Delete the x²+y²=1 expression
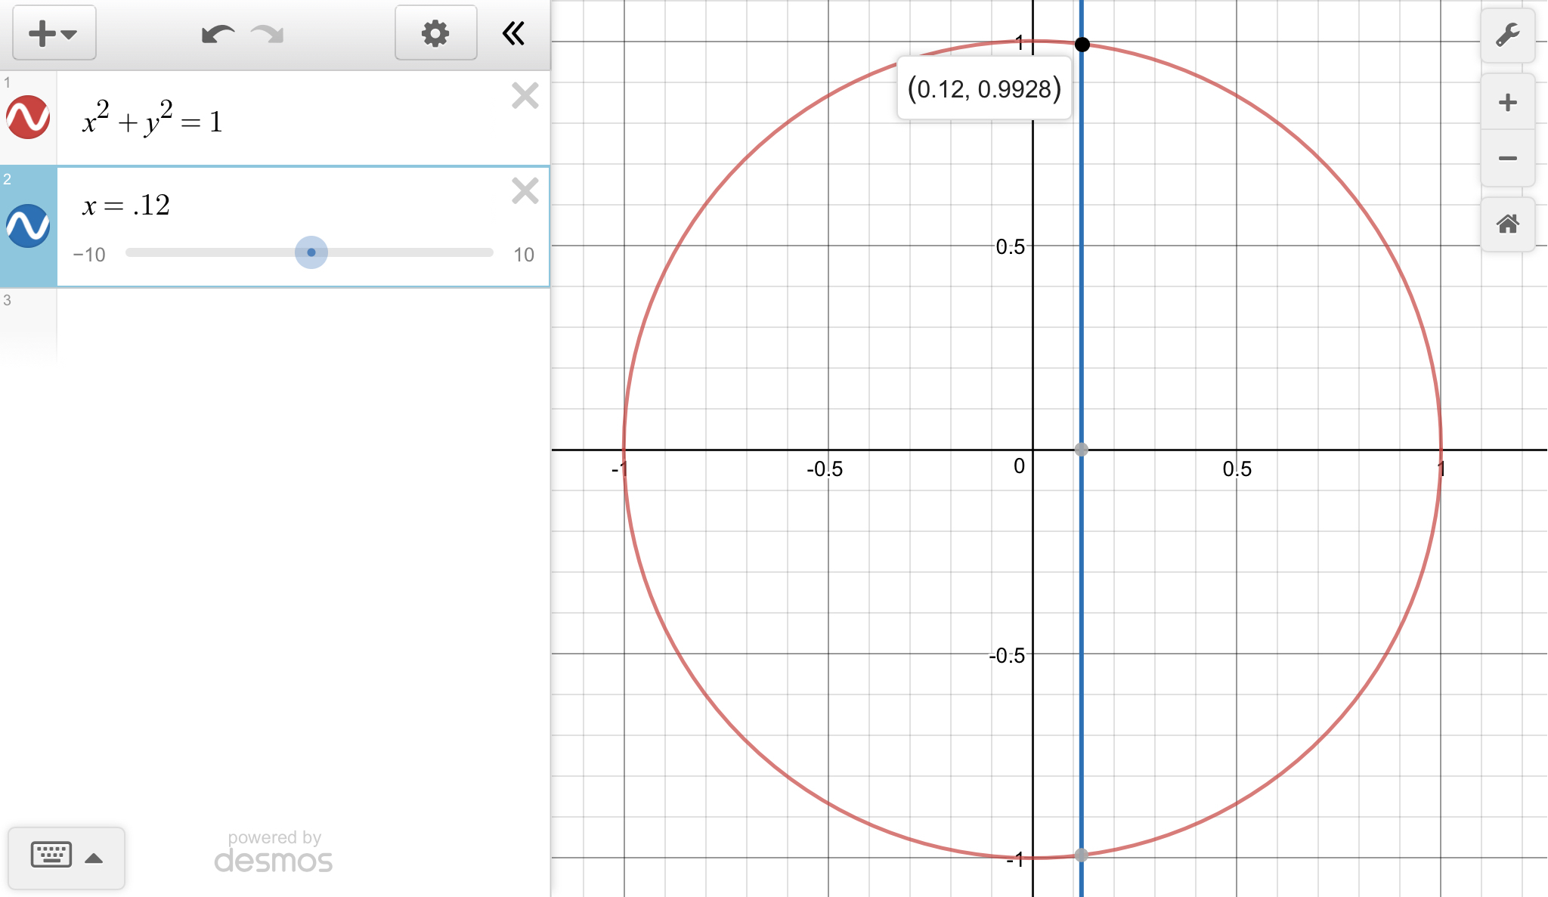The width and height of the screenshot is (1548, 897). point(525,96)
